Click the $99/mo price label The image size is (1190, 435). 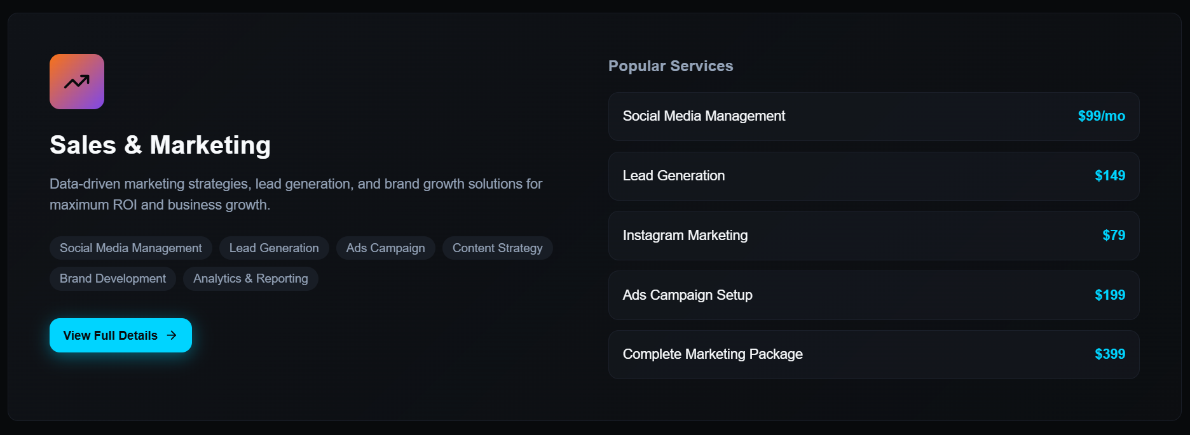[x=1101, y=116]
